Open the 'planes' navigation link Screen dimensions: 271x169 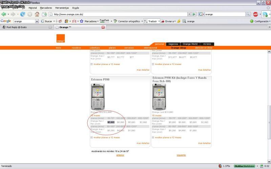click(x=112, y=48)
